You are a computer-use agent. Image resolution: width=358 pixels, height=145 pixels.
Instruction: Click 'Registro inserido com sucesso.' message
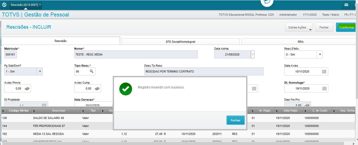click(x=161, y=87)
